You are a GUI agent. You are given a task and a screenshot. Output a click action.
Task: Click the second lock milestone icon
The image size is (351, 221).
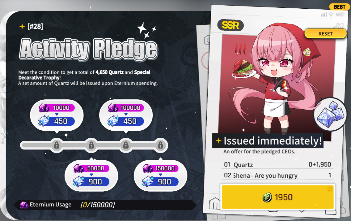[x=91, y=145]
